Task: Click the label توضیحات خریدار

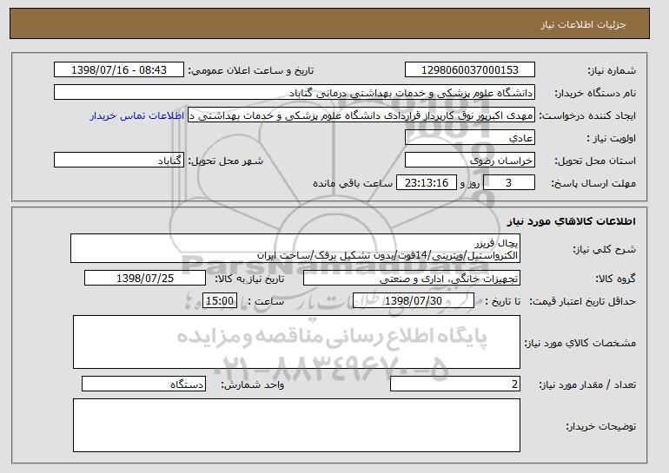Action: click(x=600, y=426)
